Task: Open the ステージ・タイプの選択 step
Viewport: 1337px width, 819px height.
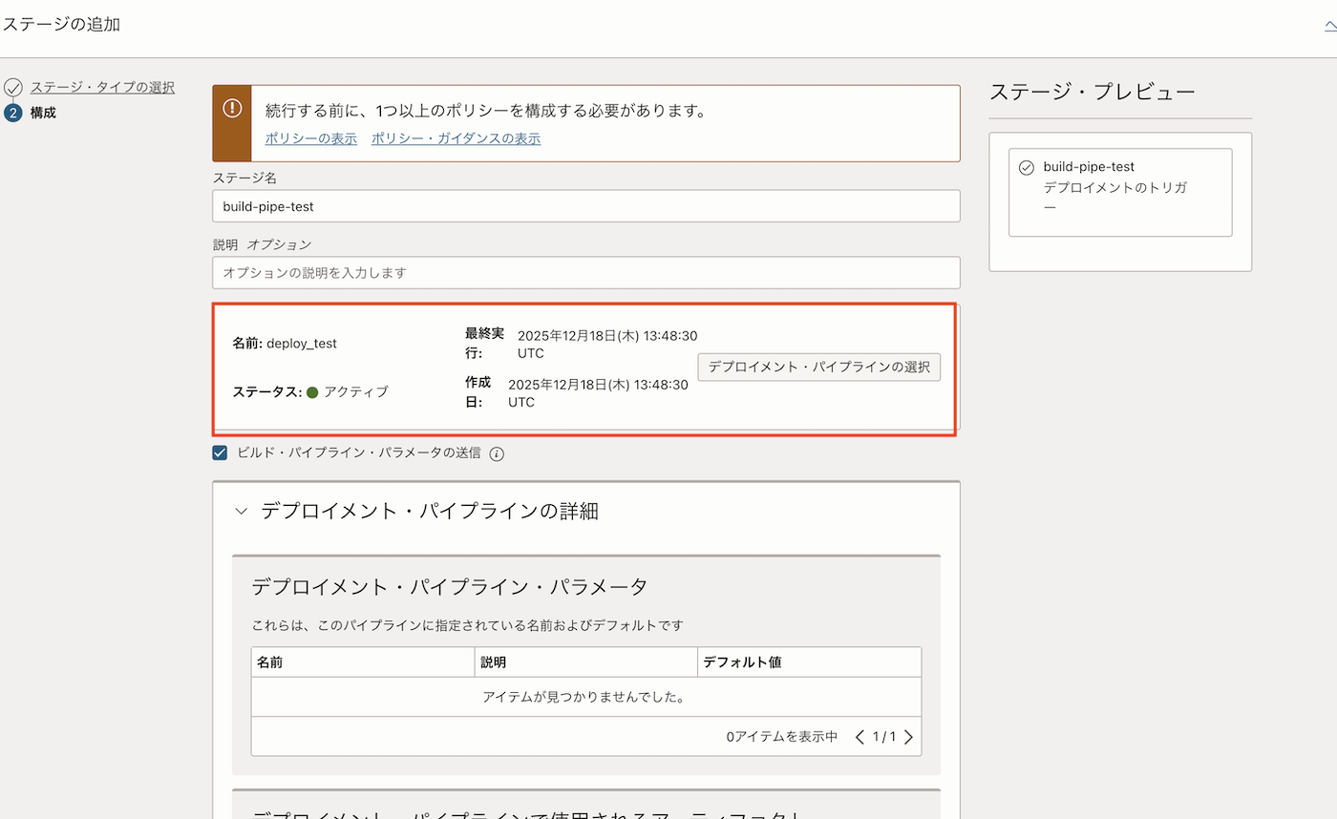Action: pos(102,88)
